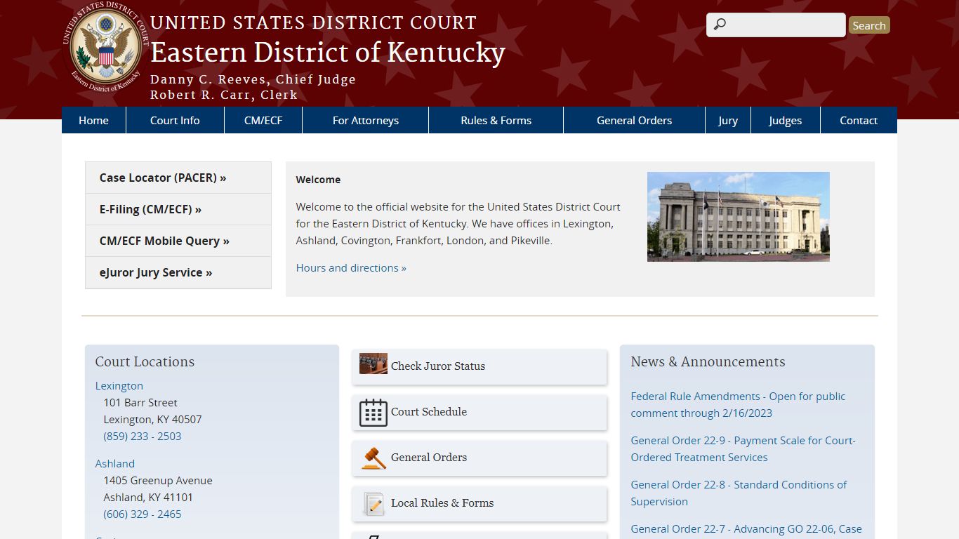This screenshot has width=959, height=539.
Task: Open the General Orders menu
Action: [634, 120]
